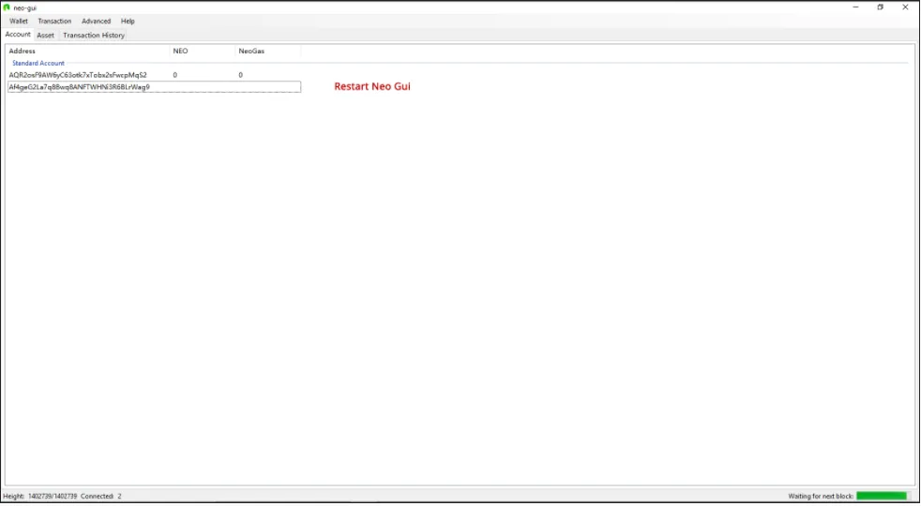Switch to the Transaction History tab
The image size is (921, 506).
click(94, 36)
